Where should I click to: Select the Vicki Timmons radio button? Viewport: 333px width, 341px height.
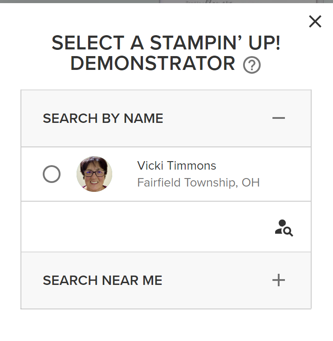pos(52,174)
